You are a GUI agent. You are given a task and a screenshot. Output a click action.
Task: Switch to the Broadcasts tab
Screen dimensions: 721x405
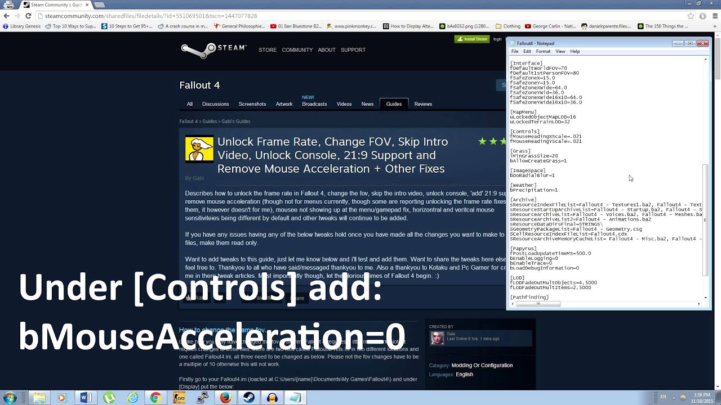pos(314,104)
